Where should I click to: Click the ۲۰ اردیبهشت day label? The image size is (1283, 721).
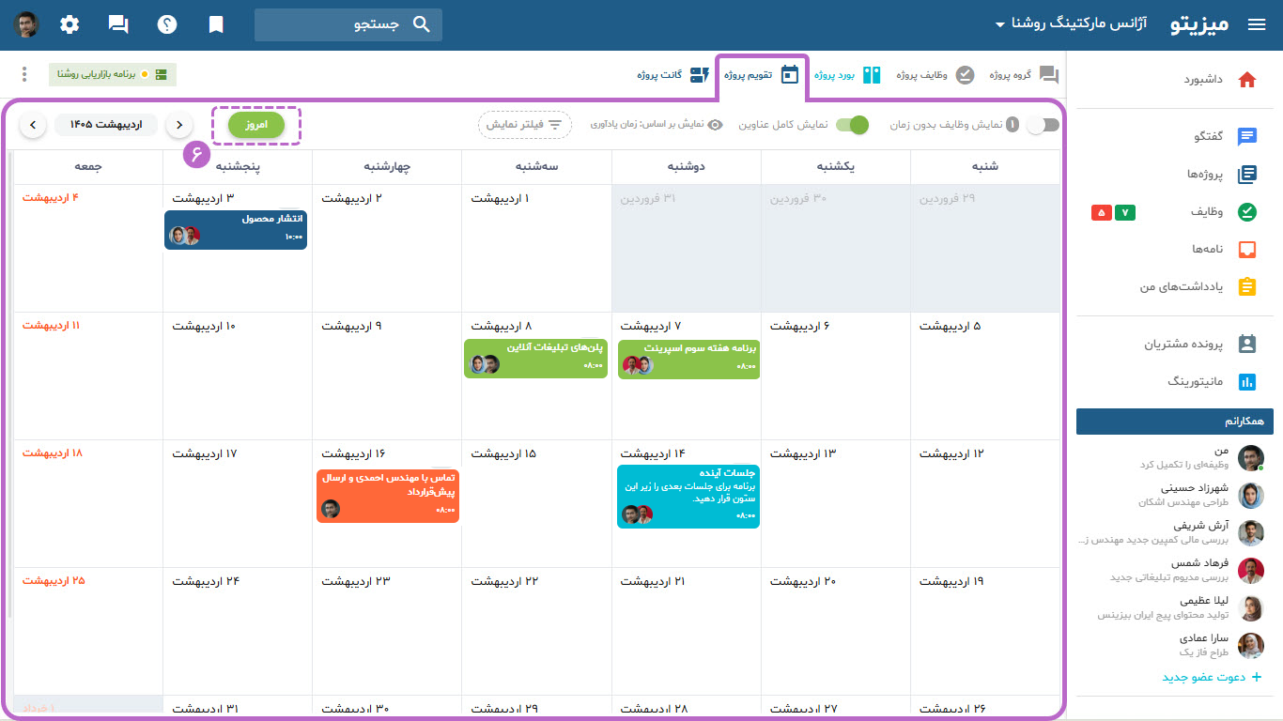(803, 581)
